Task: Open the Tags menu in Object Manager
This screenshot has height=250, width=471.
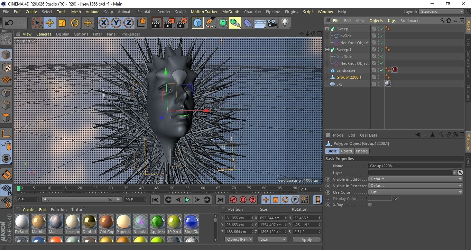Action: (x=391, y=21)
